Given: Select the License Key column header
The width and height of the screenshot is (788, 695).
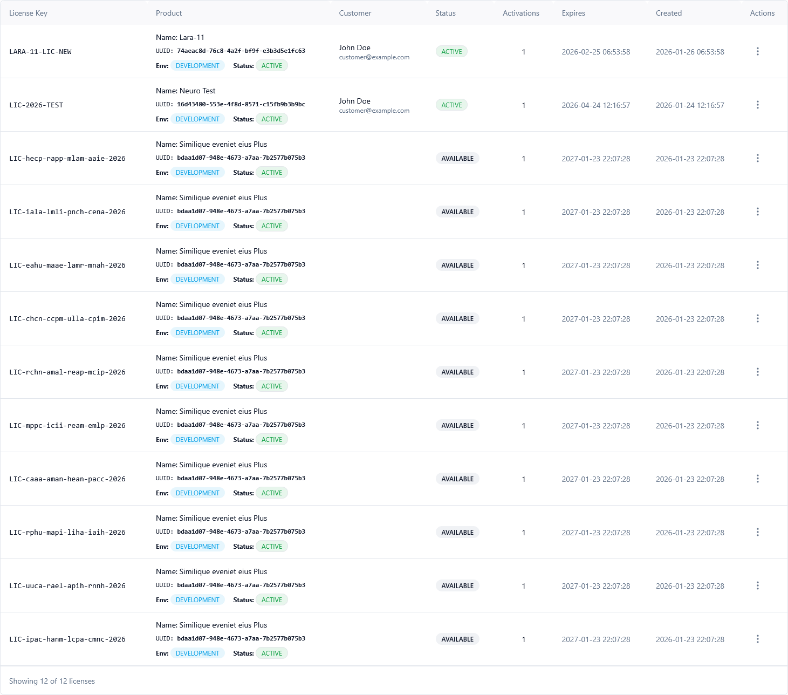Looking at the screenshot, I should pyautogui.click(x=28, y=13).
